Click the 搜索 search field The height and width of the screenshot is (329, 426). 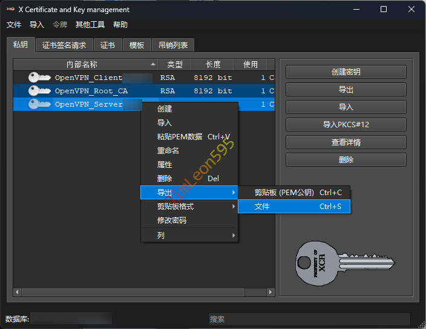point(309,319)
